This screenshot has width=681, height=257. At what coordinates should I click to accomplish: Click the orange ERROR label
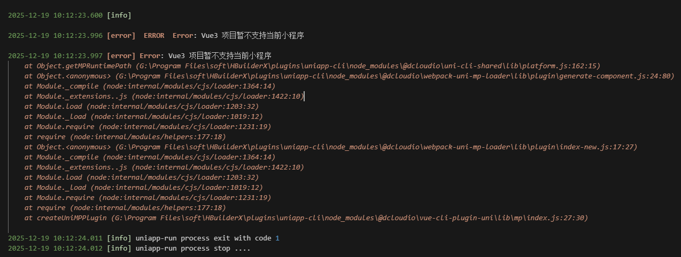(x=154, y=36)
